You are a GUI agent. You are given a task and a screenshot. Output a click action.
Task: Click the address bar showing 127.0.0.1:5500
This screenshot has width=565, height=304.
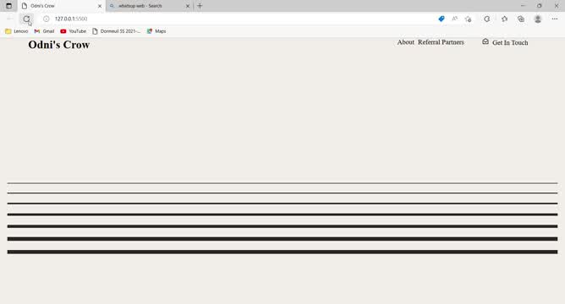pos(238,19)
